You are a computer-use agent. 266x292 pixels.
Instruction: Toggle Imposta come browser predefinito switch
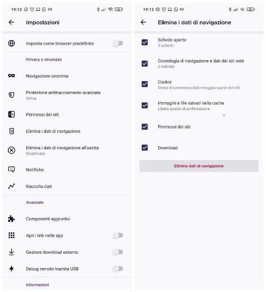(x=118, y=44)
